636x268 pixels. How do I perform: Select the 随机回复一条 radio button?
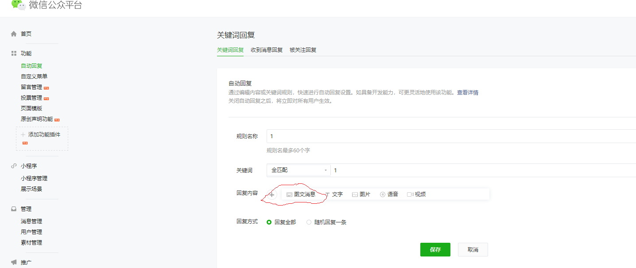point(309,222)
